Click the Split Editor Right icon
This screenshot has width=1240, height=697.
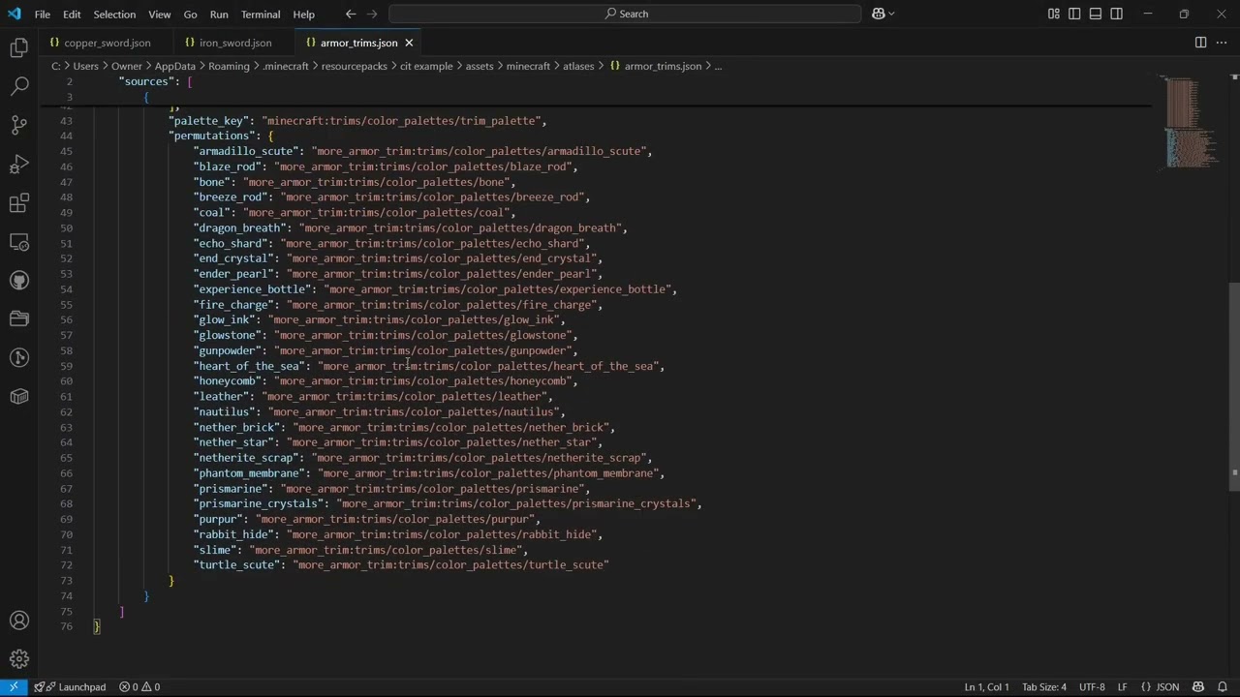[1200, 43]
